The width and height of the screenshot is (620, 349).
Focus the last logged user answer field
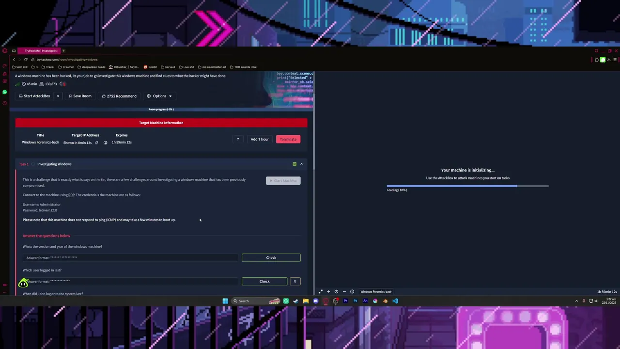click(x=131, y=281)
